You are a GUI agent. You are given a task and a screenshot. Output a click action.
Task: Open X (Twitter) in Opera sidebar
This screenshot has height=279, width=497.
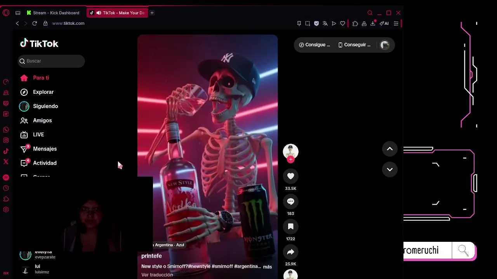[x=6, y=162]
